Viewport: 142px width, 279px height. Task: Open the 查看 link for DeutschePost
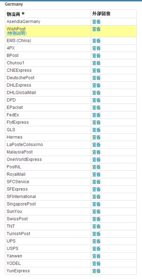(x=96, y=78)
